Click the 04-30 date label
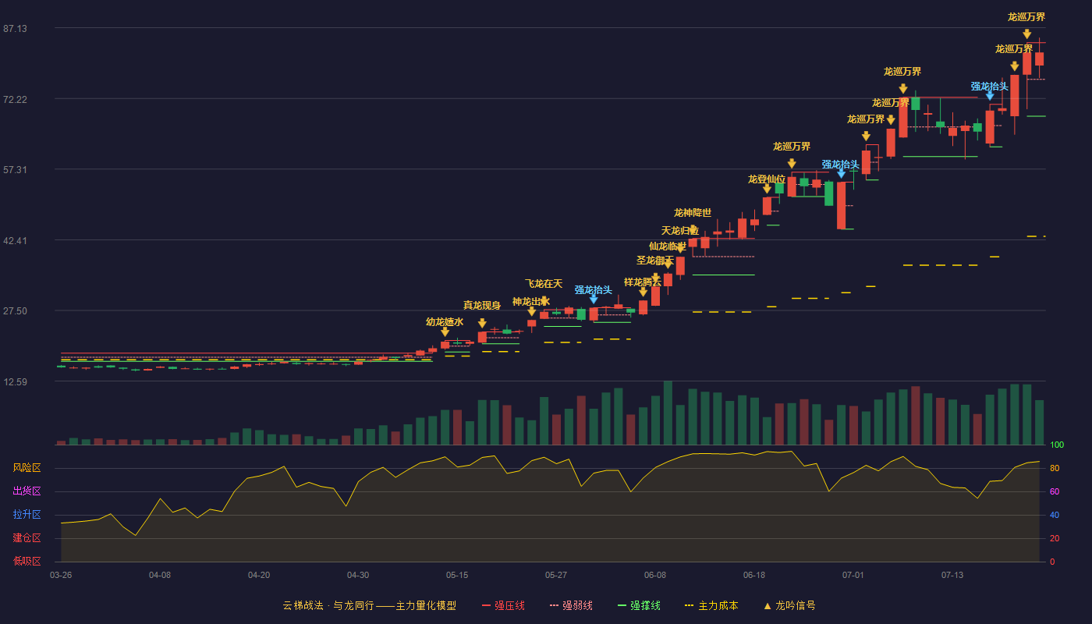1092x624 pixels. coord(358,575)
